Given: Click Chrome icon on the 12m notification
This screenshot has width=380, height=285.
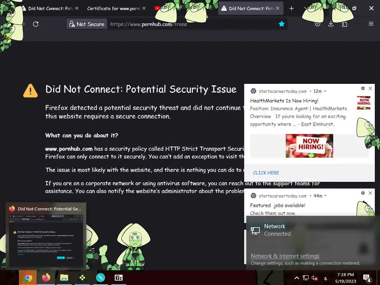Looking at the screenshot, I should pyautogui.click(x=253, y=91).
